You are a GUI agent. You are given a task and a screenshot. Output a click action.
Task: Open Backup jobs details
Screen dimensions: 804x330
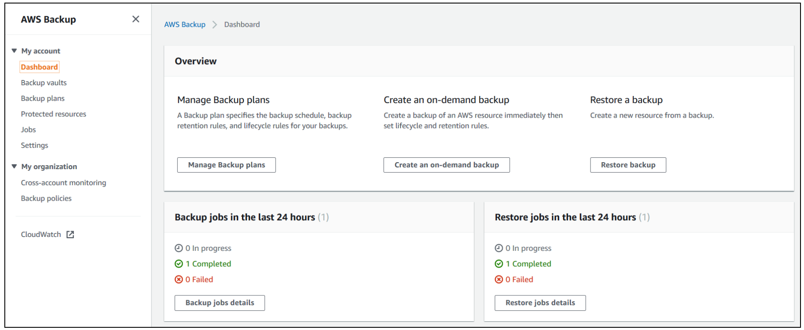coord(220,303)
